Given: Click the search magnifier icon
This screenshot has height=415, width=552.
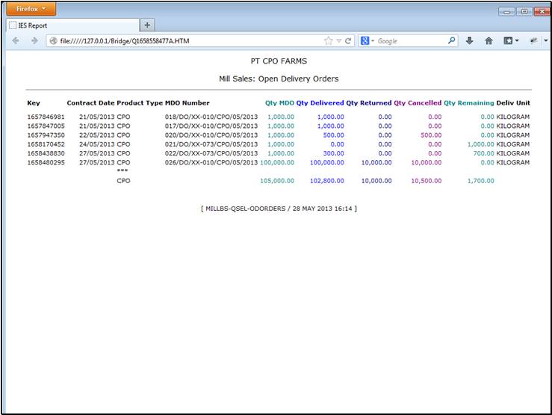Looking at the screenshot, I should click(451, 41).
